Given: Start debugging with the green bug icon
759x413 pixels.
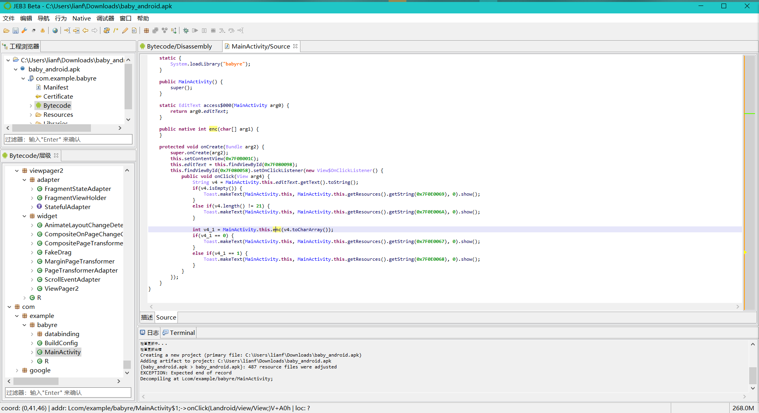Looking at the screenshot, I should (x=186, y=31).
